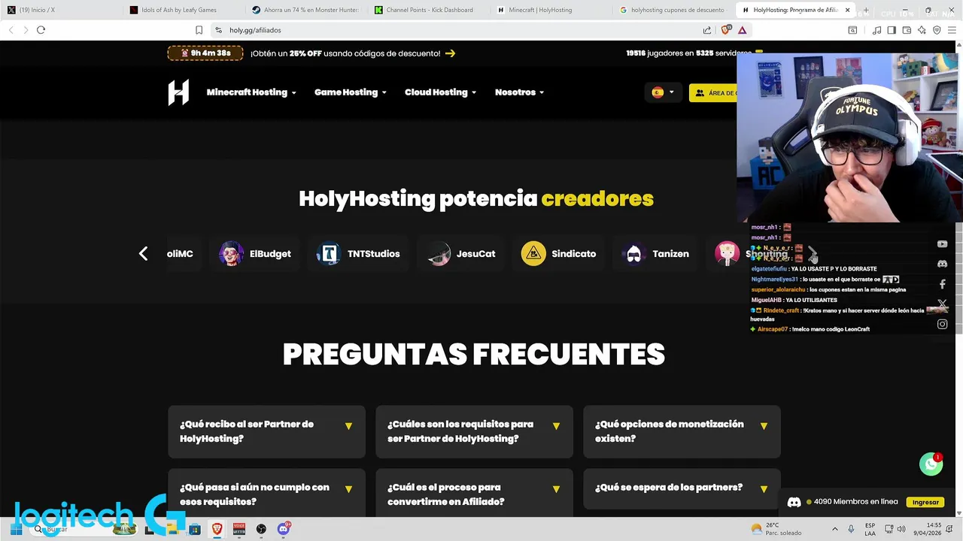
Task: Open Voicemeeter in the taskbar
Action: 239,529
